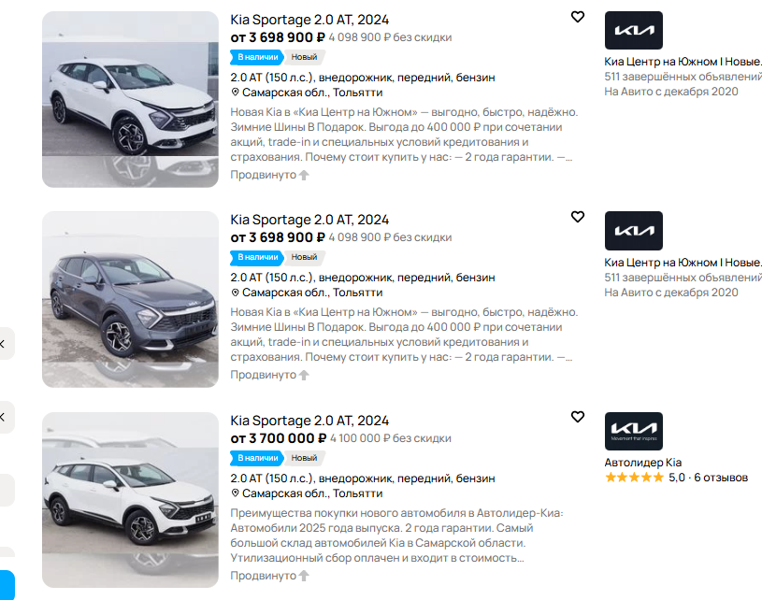Open the first listing's Kia dealer logo
This screenshot has height=600, width=762.
tap(633, 31)
